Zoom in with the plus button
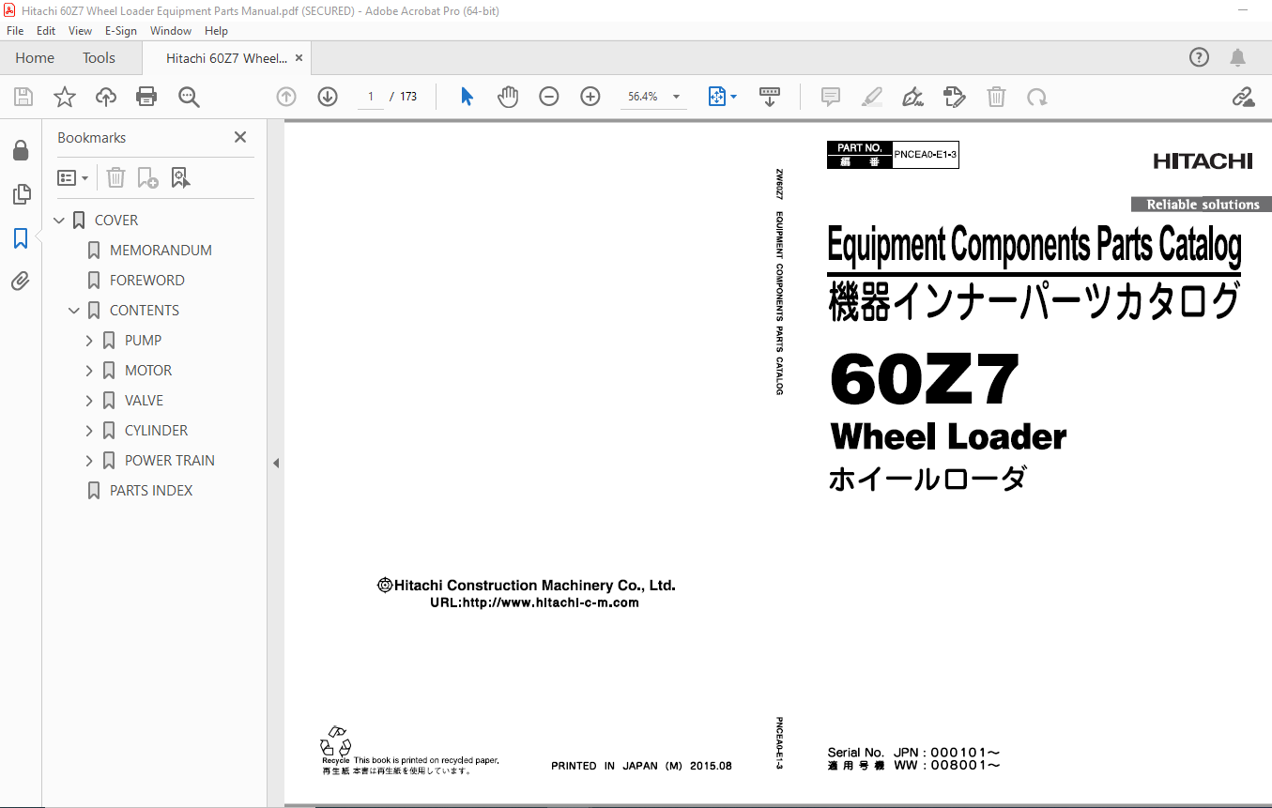 590,97
